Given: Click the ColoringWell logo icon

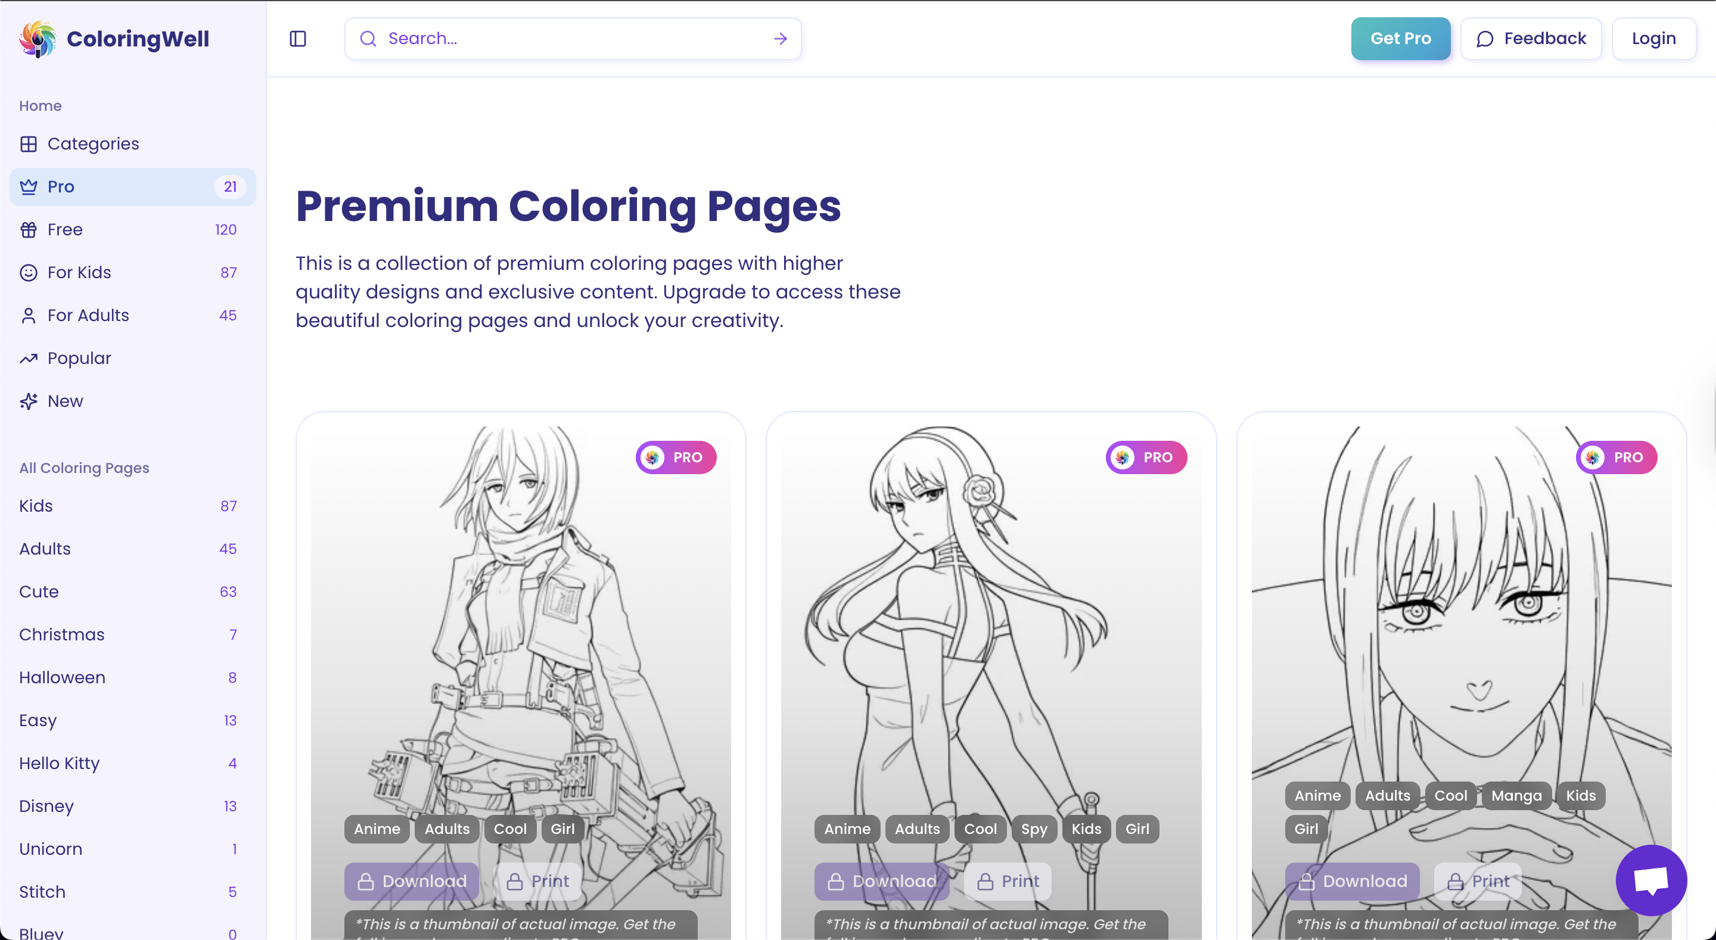Looking at the screenshot, I should 38,39.
